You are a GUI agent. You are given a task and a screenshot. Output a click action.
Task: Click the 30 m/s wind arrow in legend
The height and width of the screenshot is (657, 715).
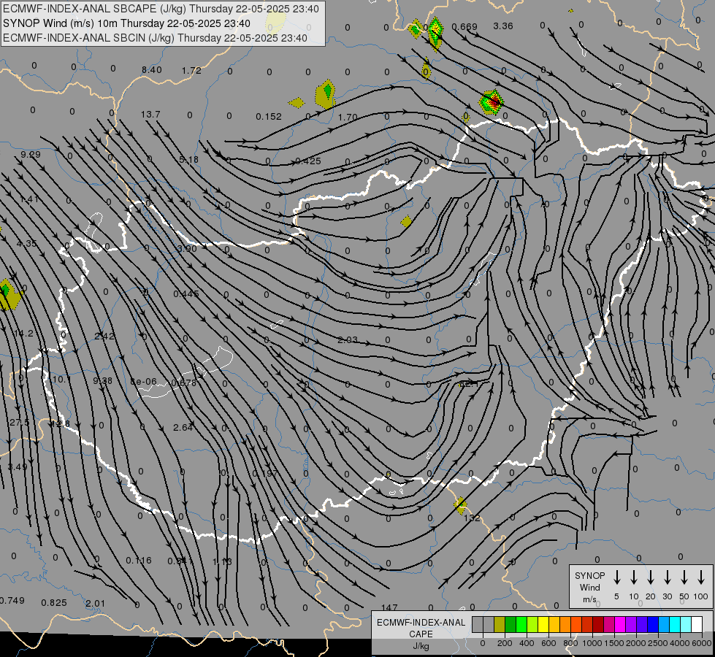(668, 577)
